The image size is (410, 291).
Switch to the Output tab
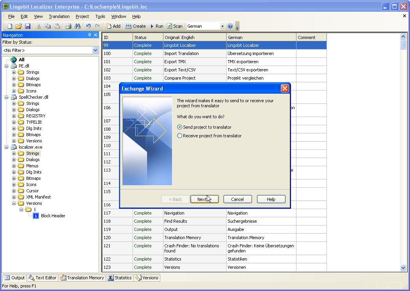point(15,278)
